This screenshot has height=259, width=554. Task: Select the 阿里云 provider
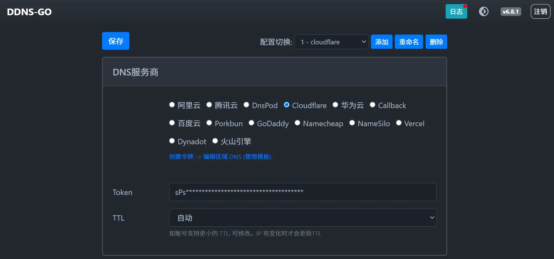tap(172, 105)
